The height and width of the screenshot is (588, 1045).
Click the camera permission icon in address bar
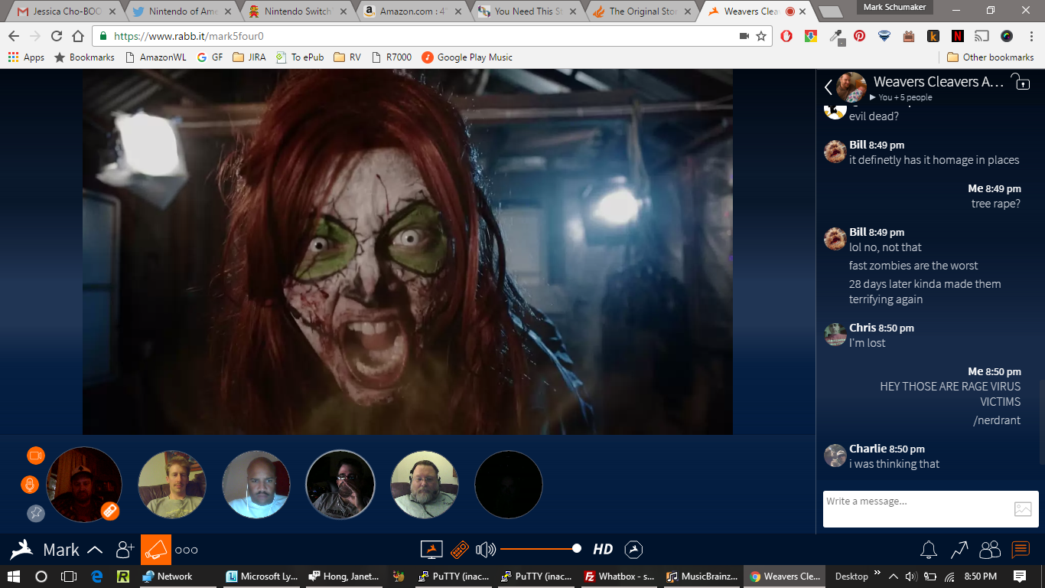click(x=744, y=36)
